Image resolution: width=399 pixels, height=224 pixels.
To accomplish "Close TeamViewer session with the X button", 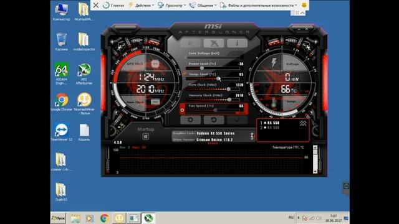I will pyautogui.click(x=95, y=5).
